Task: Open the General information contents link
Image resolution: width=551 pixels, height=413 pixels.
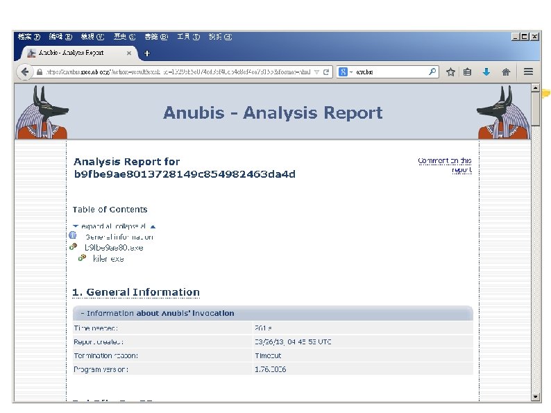Action: (119, 237)
